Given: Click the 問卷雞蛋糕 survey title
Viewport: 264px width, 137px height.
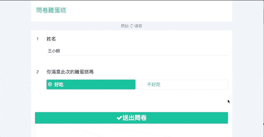Looking at the screenshot, I should tap(51, 10).
